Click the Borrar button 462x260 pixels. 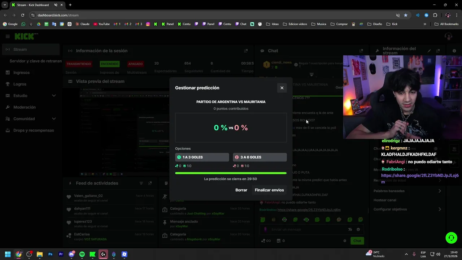[x=241, y=190]
